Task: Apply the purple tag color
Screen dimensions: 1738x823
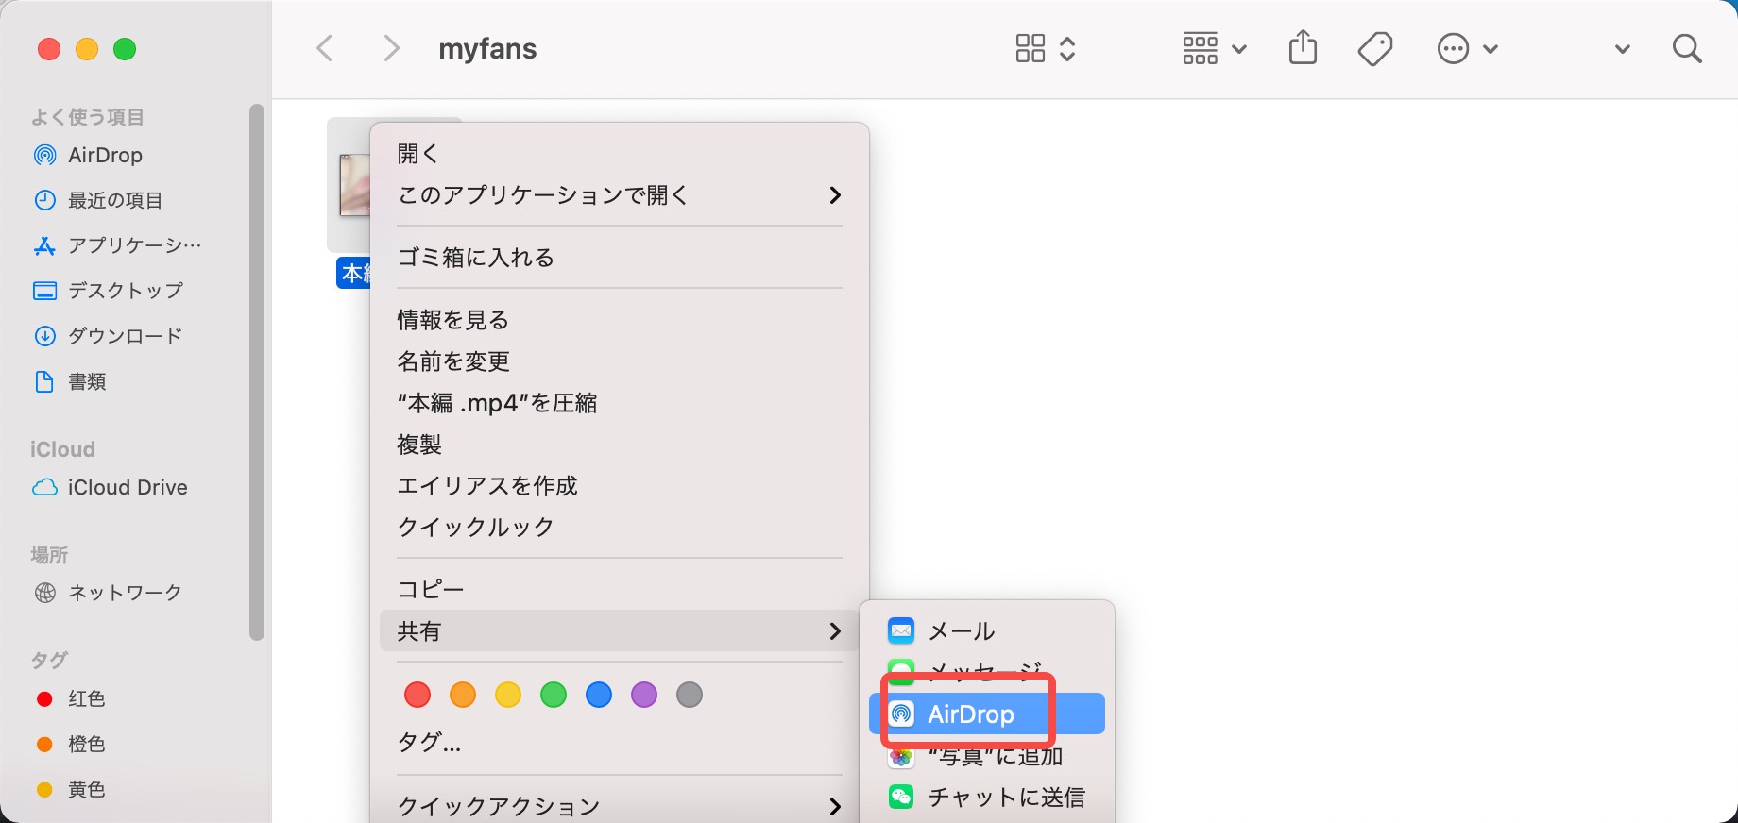Action: pos(644,696)
